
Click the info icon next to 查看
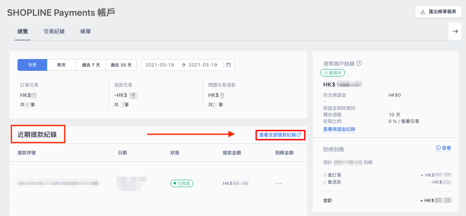tap(438, 148)
